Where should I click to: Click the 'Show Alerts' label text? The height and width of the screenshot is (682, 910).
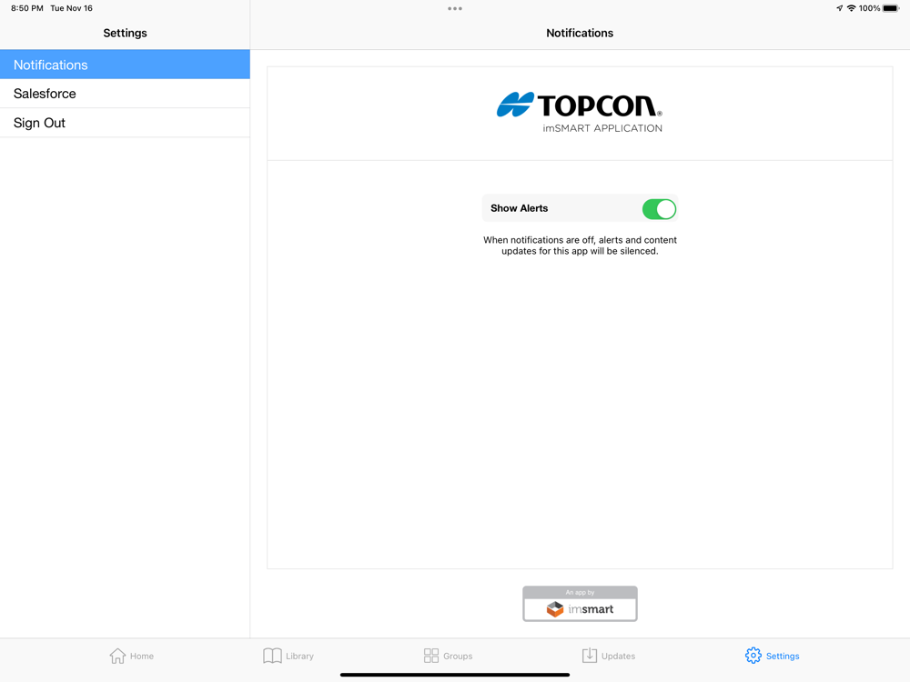pos(519,208)
